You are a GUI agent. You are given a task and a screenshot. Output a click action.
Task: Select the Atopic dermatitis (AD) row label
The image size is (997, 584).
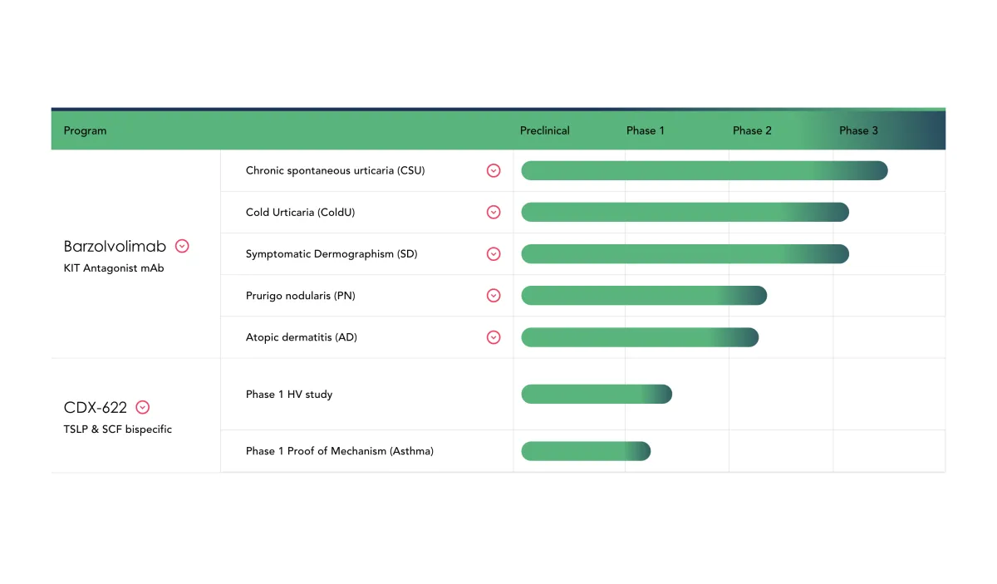(x=301, y=337)
